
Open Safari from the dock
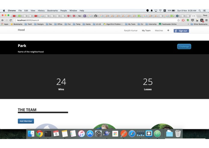[x=132, y=134]
